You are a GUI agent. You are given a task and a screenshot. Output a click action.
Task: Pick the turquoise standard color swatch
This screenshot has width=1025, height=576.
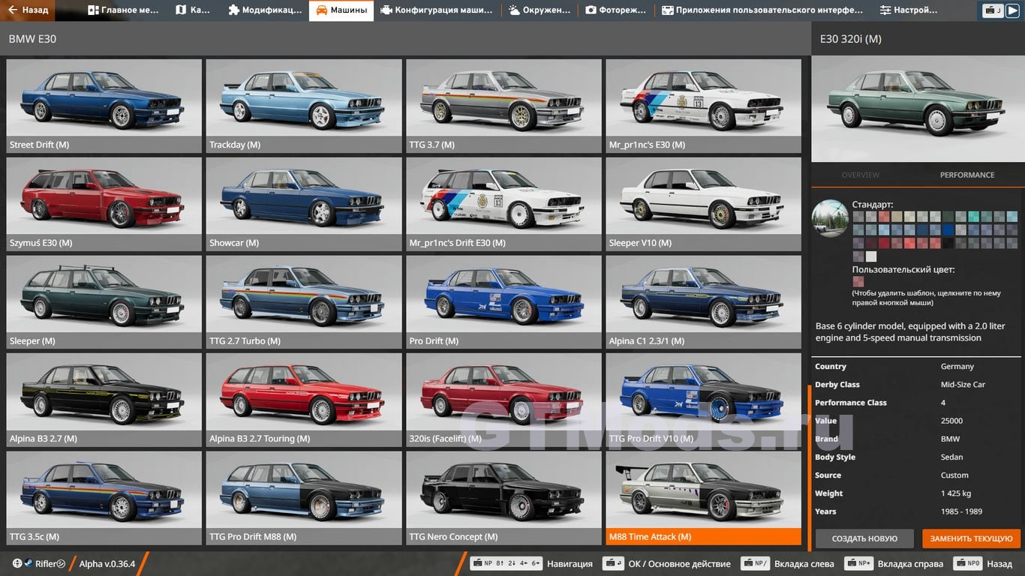[974, 217]
